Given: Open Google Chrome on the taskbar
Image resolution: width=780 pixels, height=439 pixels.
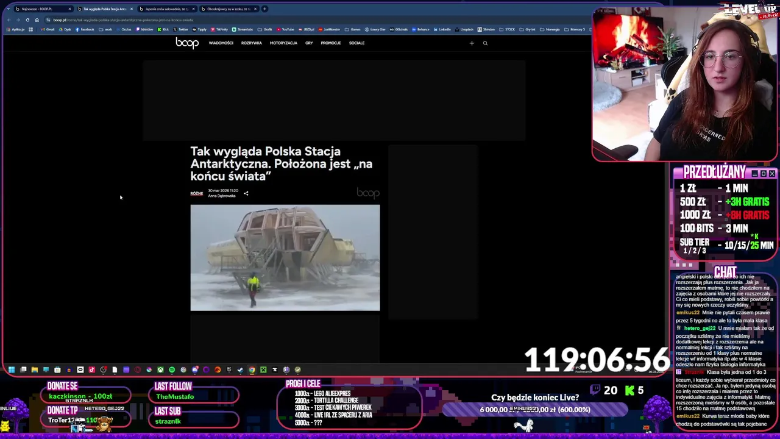Looking at the screenshot, I should tap(252, 369).
